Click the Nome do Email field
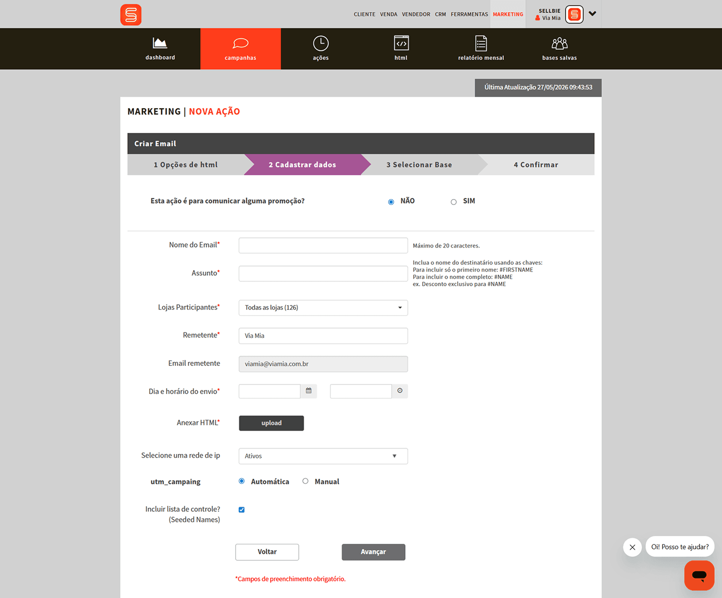 click(323, 246)
